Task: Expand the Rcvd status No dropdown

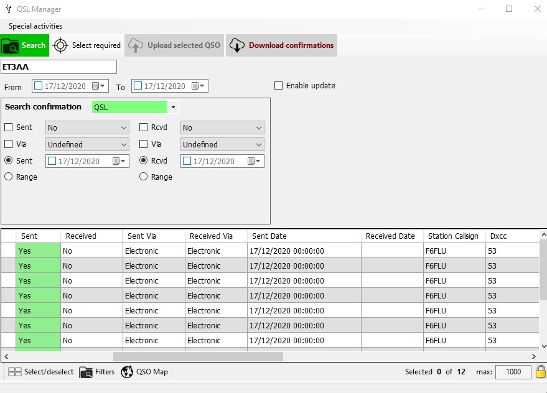Action: tap(222, 127)
